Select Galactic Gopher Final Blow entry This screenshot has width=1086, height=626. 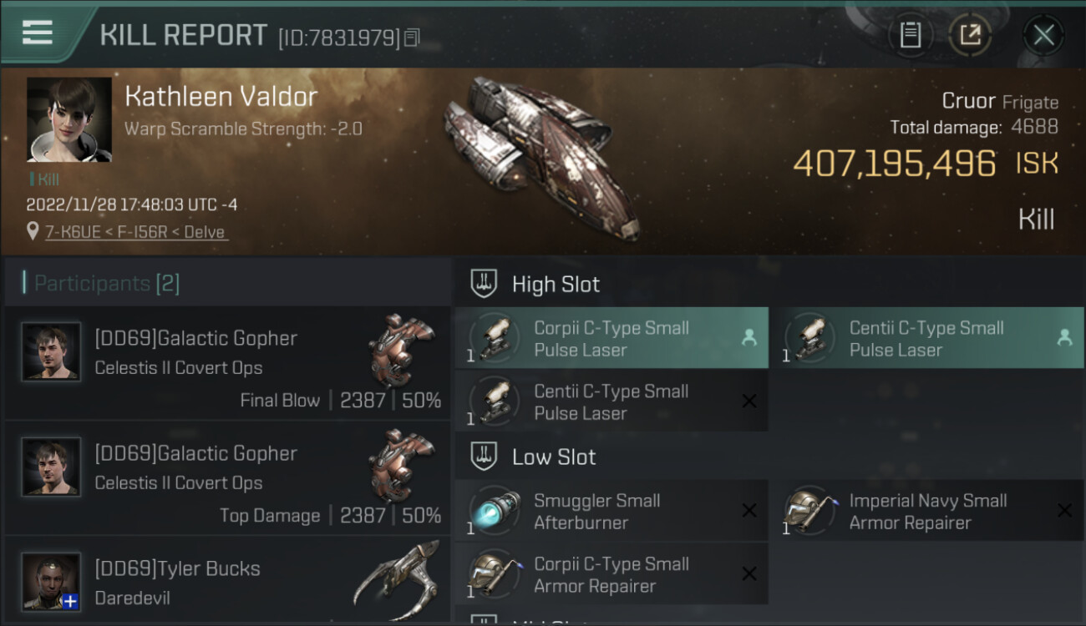coord(227,363)
